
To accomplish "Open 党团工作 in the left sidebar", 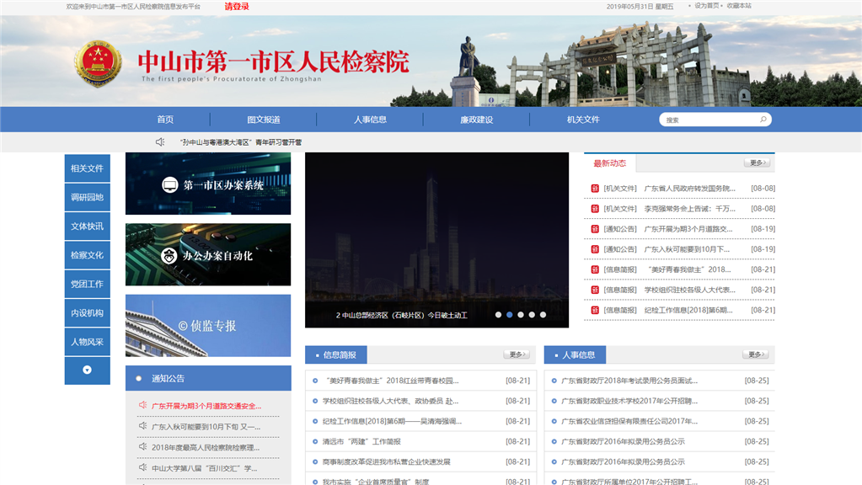I will coord(87,284).
